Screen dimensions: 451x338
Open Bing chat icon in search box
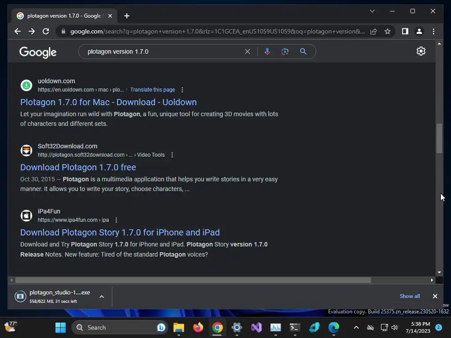[x=161, y=327]
